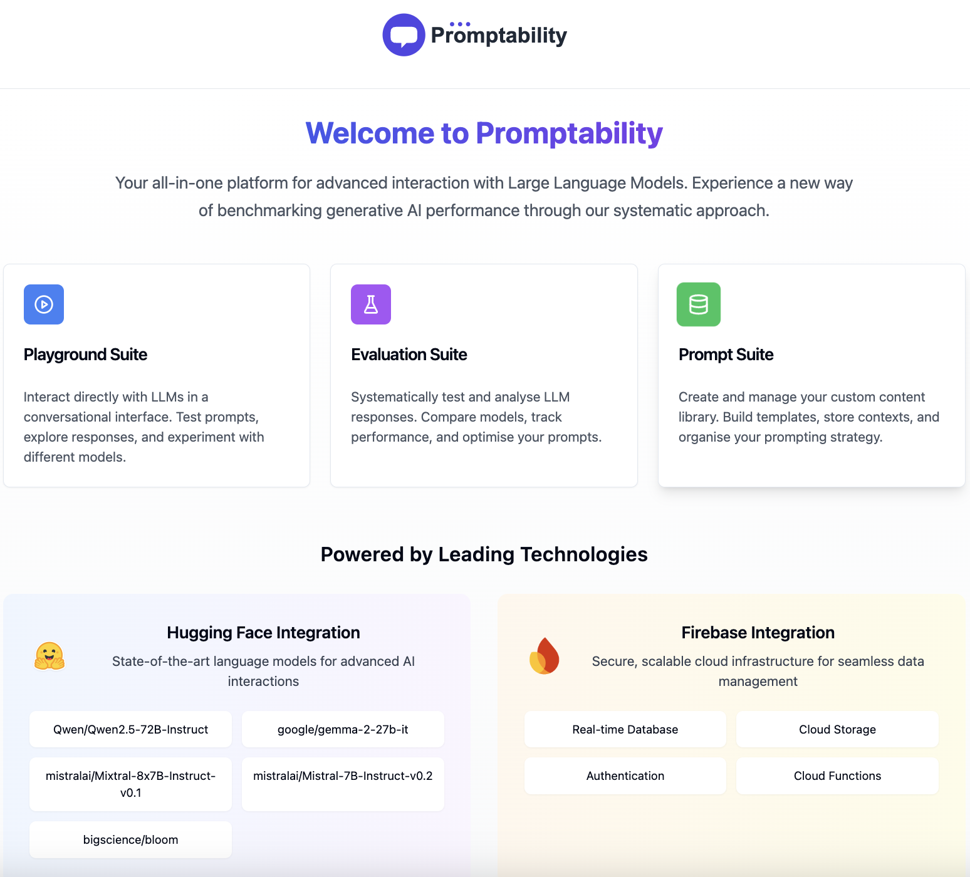Open the Playground Suite card

pyautogui.click(x=157, y=376)
